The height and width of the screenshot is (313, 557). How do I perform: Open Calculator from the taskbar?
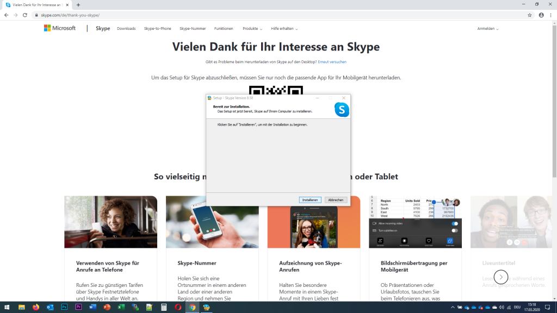click(164, 308)
